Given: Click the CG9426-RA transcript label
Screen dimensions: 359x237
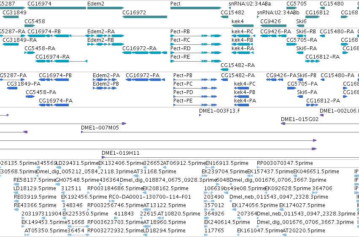Looking at the screenshot, I should click(x=275, y=31).
